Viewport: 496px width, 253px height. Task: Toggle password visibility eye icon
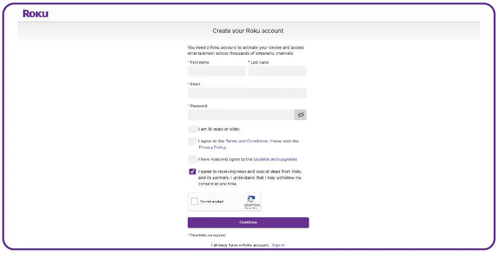point(301,115)
